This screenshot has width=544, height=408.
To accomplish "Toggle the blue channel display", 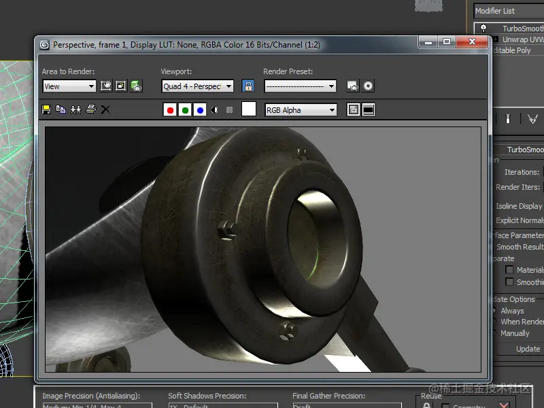I will [x=200, y=110].
